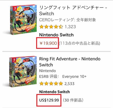Click the five-star rating of the US listing
This screenshot has height=108, width=113.
click(51, 84)
